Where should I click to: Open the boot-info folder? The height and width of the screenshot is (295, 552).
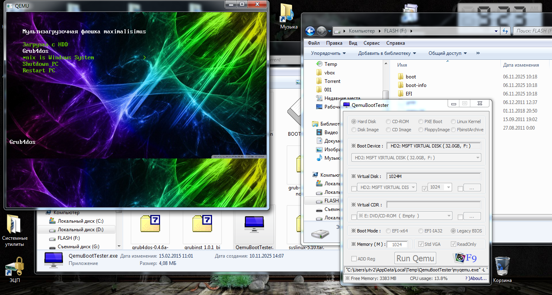pyautogui.click(x=416, y=85)
